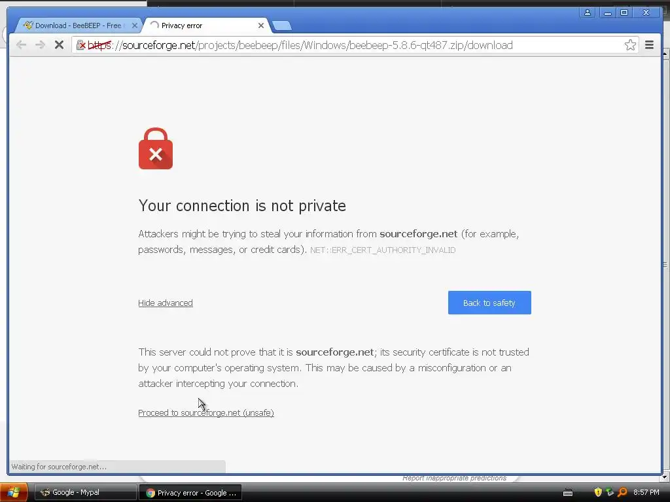
Task: Close the Privacy error tab
Action: (x=260, y=25)
